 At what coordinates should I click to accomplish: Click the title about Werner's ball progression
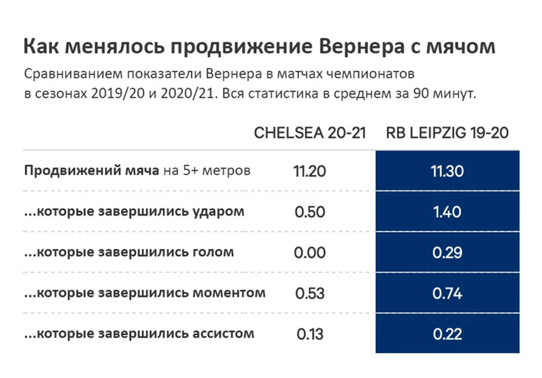pos(259,47)
